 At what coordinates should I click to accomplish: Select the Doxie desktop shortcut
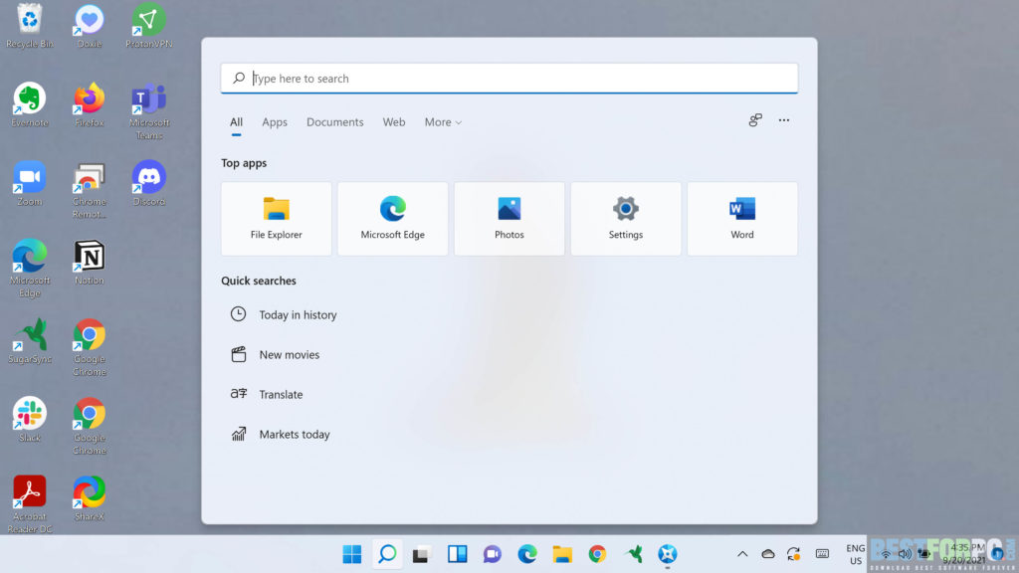(x=89, y=26)
